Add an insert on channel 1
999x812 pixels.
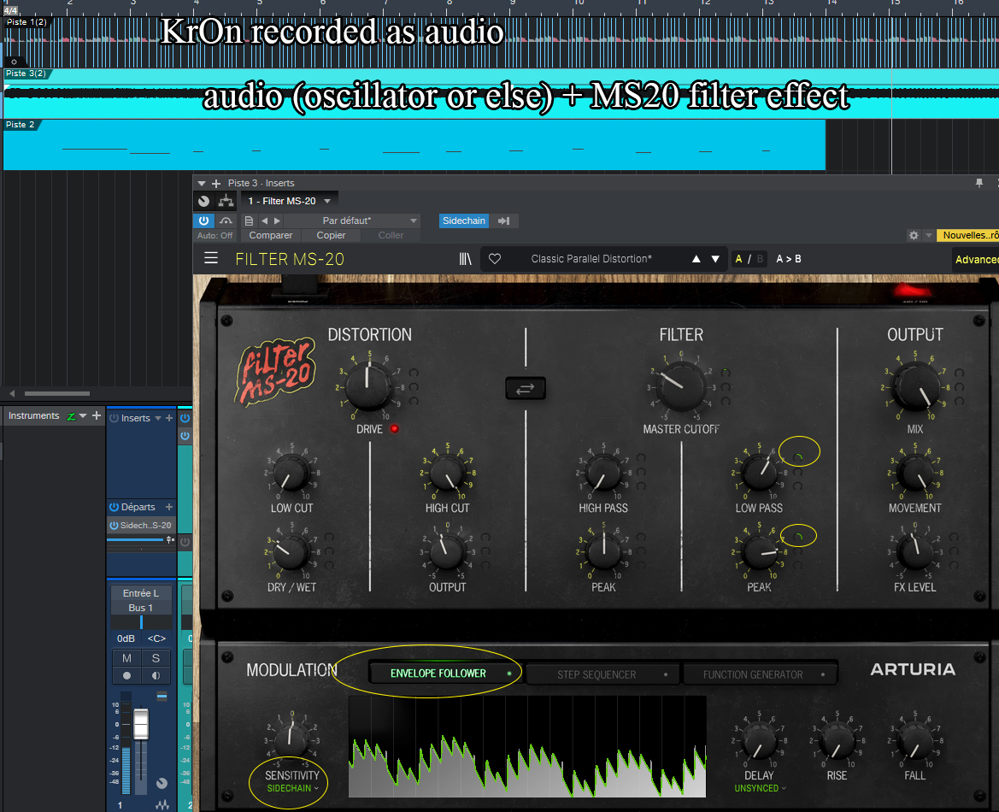point(169,418)
